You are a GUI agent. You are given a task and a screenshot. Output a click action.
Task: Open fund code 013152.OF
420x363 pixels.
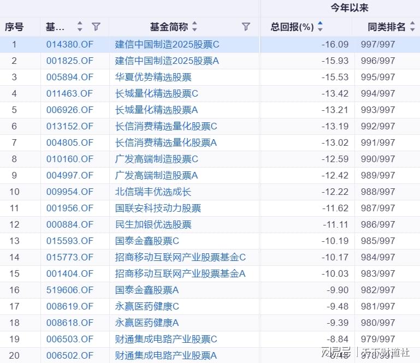point(70,126)
